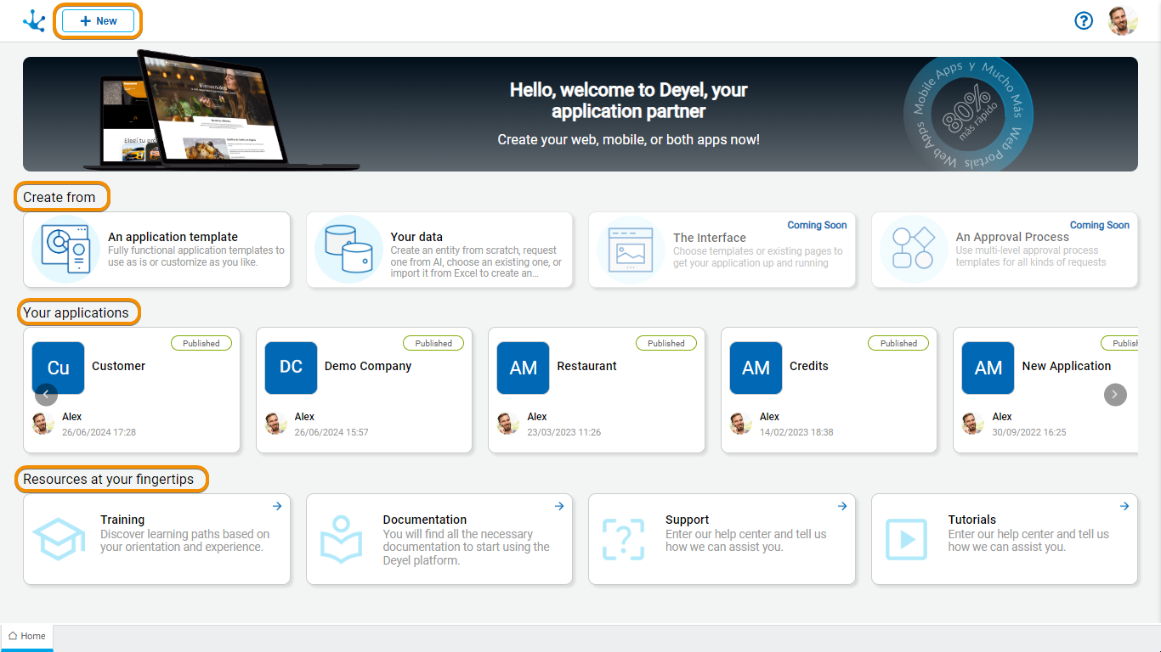Click the Published badge on Credits
The height and width of the screenshot is (652, 1161).
(x=898, y=343)
